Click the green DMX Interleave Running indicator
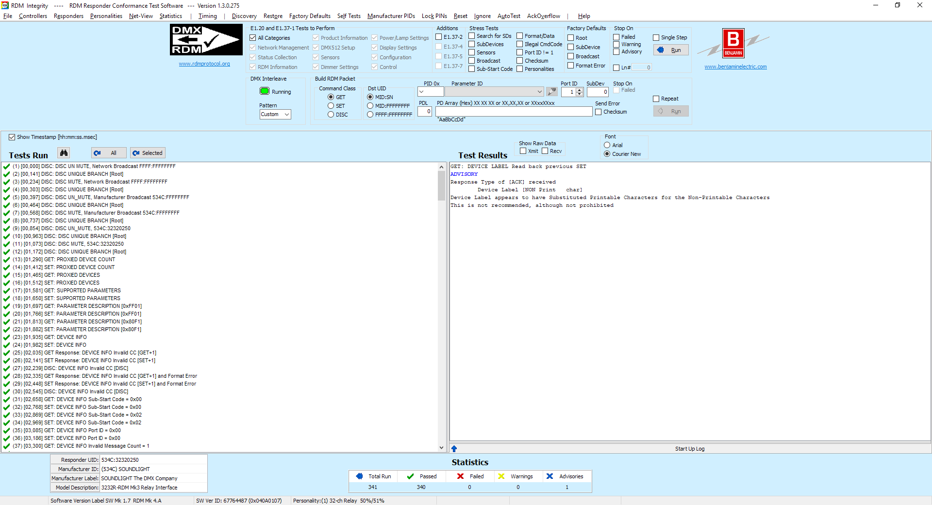 coord(265,91)
